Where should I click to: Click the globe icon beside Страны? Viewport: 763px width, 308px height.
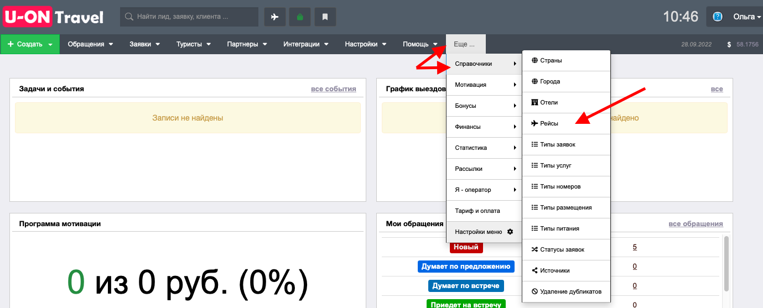tap(534, 60)
